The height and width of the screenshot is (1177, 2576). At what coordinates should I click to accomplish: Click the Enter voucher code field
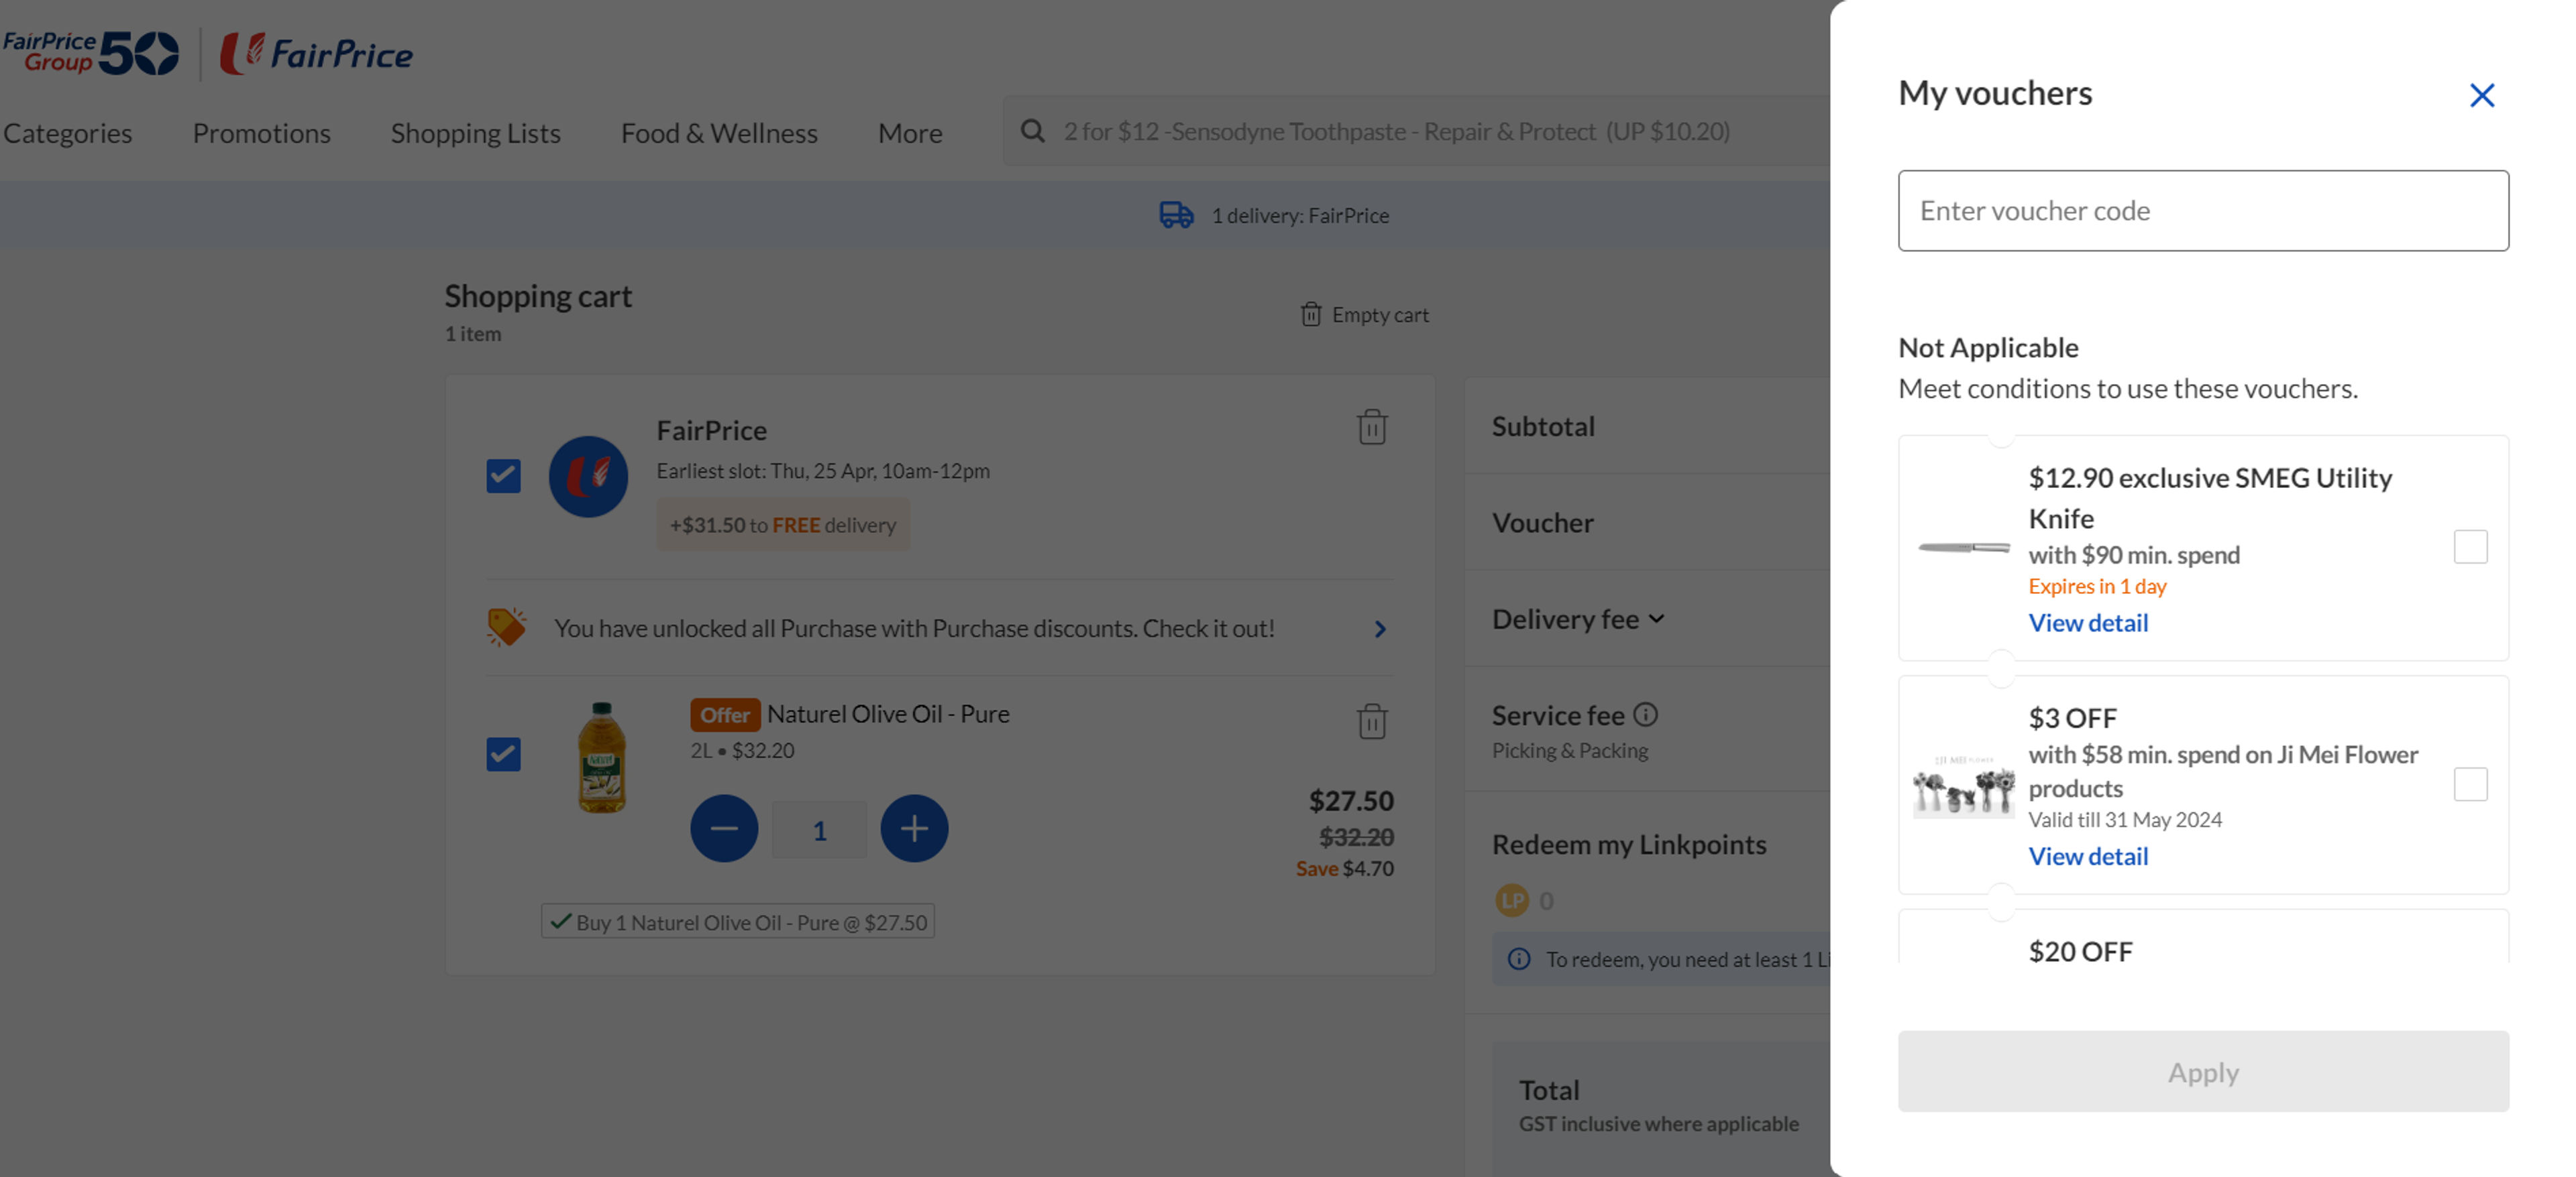tap(2203, 211)
